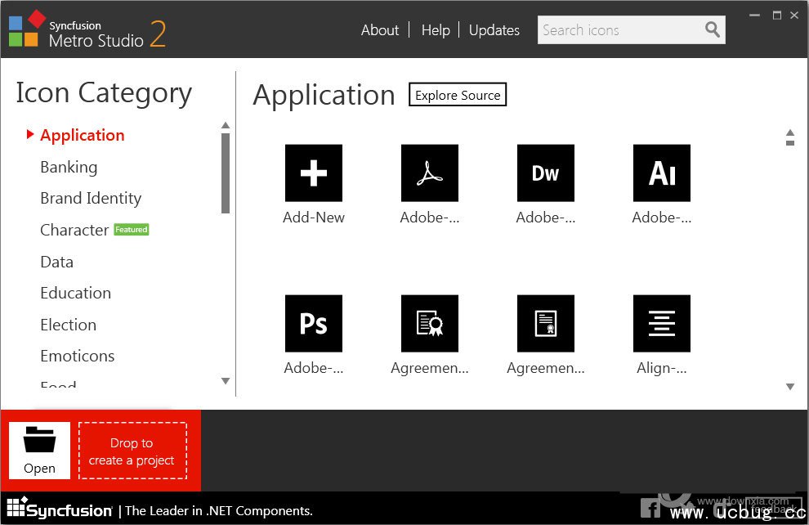Focus the Search icons input field

coord(619,30)
